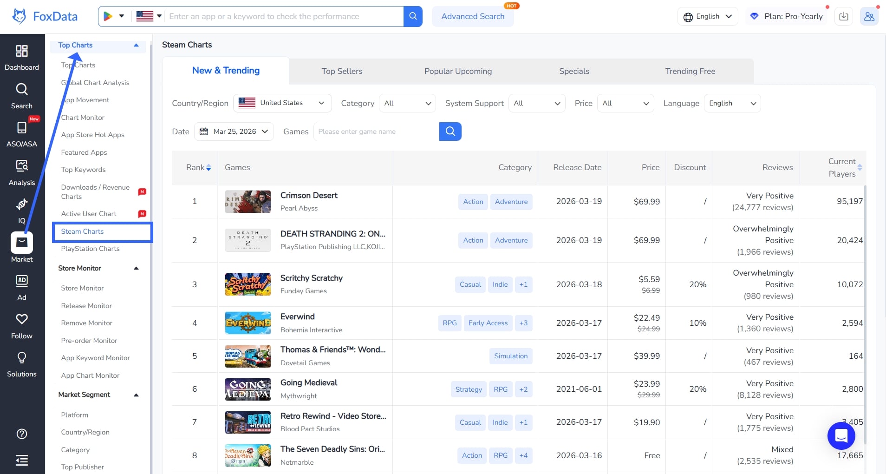Open the PlayStation Charts link

click(90, 249)
